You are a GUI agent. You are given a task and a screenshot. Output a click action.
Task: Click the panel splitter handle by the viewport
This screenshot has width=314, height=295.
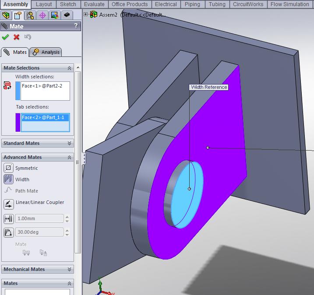click(85, 158)
